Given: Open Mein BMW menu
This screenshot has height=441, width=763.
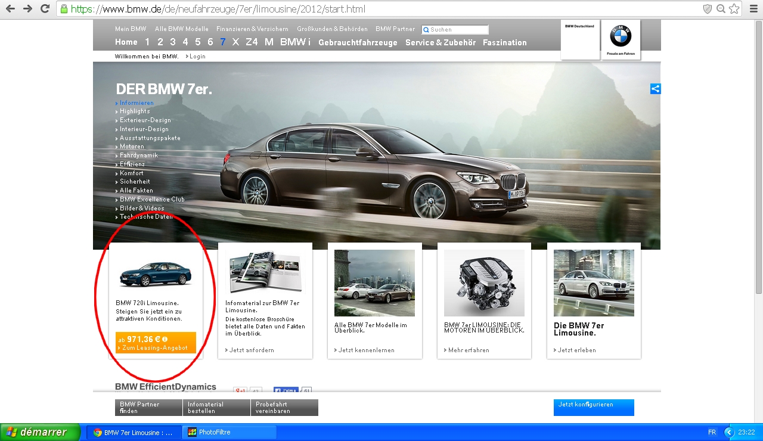Looking at the screenshot, I should [131, 29].
